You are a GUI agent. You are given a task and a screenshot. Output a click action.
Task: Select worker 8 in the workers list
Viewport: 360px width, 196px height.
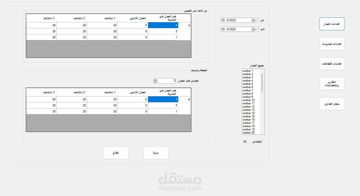(248, 94)
